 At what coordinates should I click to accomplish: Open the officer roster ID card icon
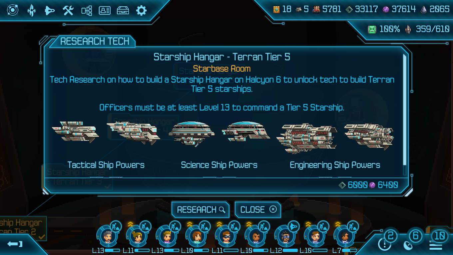(x=105, y=11)
